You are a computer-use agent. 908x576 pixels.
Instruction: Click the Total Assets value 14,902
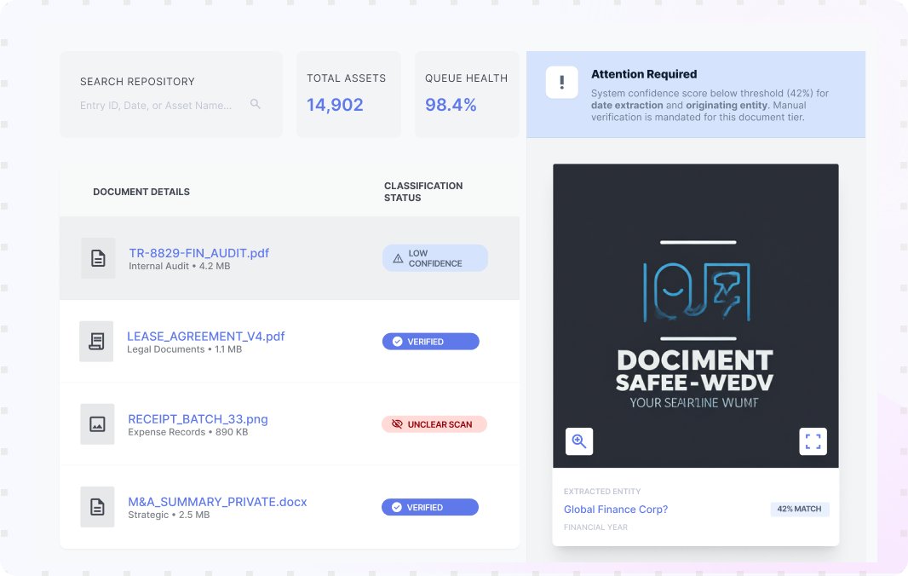(335, 105)
